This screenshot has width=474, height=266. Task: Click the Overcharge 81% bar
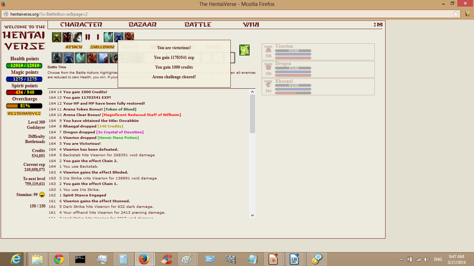[24, 106]
